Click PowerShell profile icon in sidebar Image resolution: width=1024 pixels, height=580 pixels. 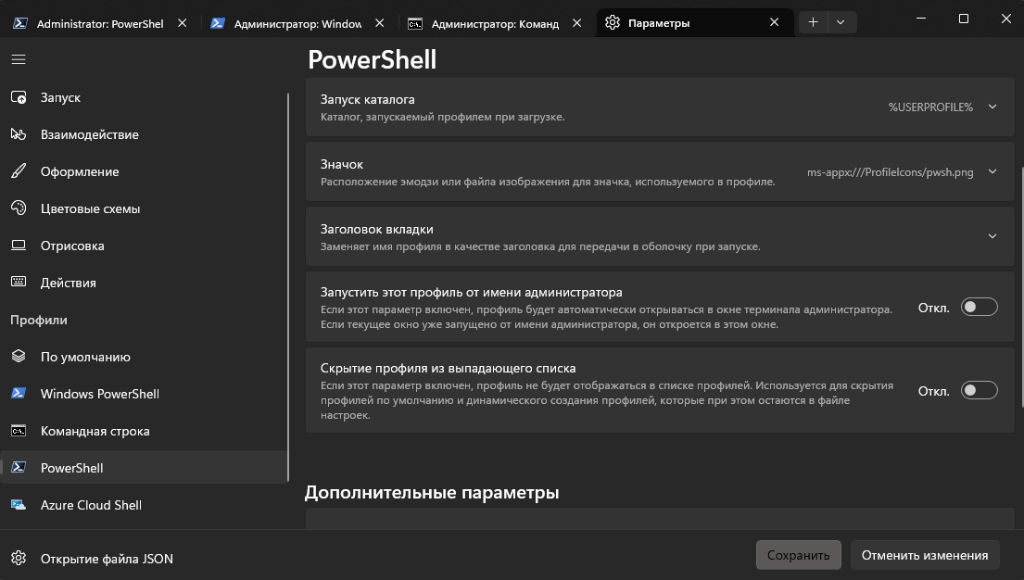pyautogui.click(x=19, y=468)
